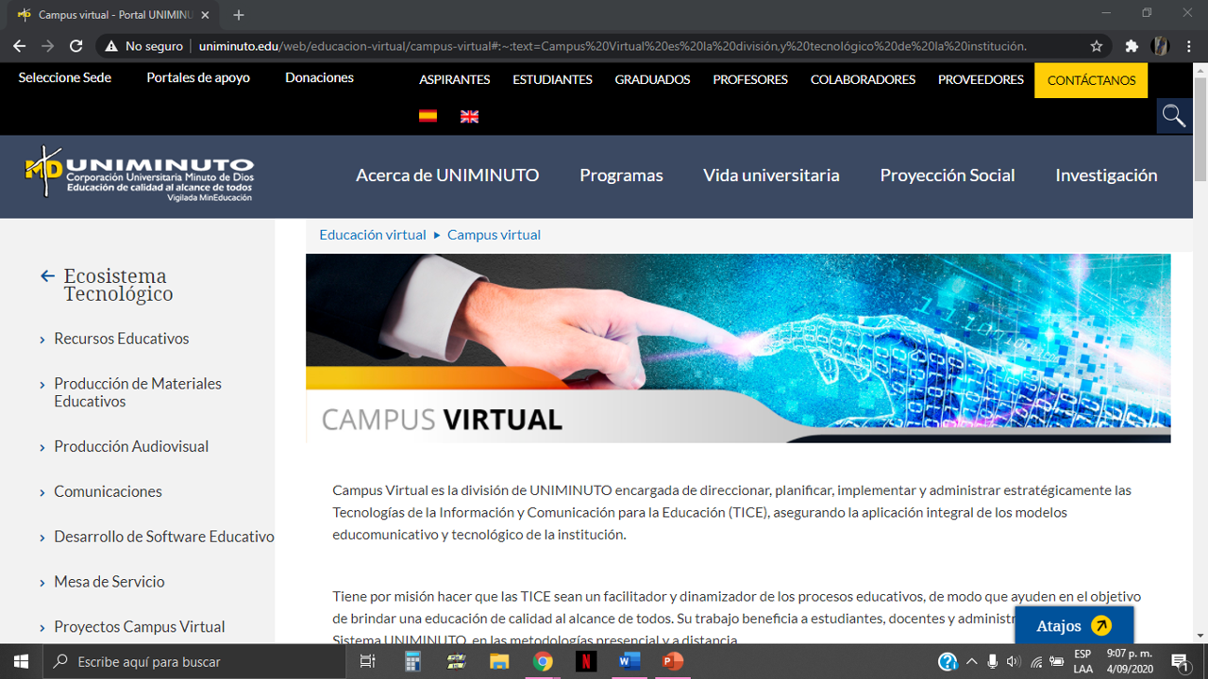
Task: Open the site search magnifier icon
Action: click(x=1174, y=116)
